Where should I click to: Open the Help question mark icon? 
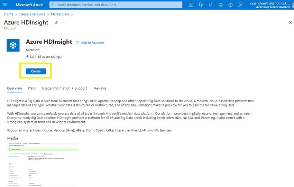click(x=230, y=5)
